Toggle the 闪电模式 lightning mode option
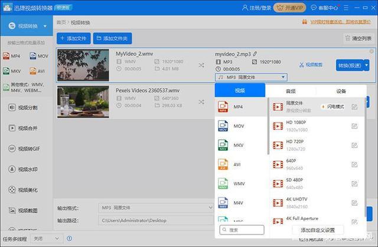 333,107
